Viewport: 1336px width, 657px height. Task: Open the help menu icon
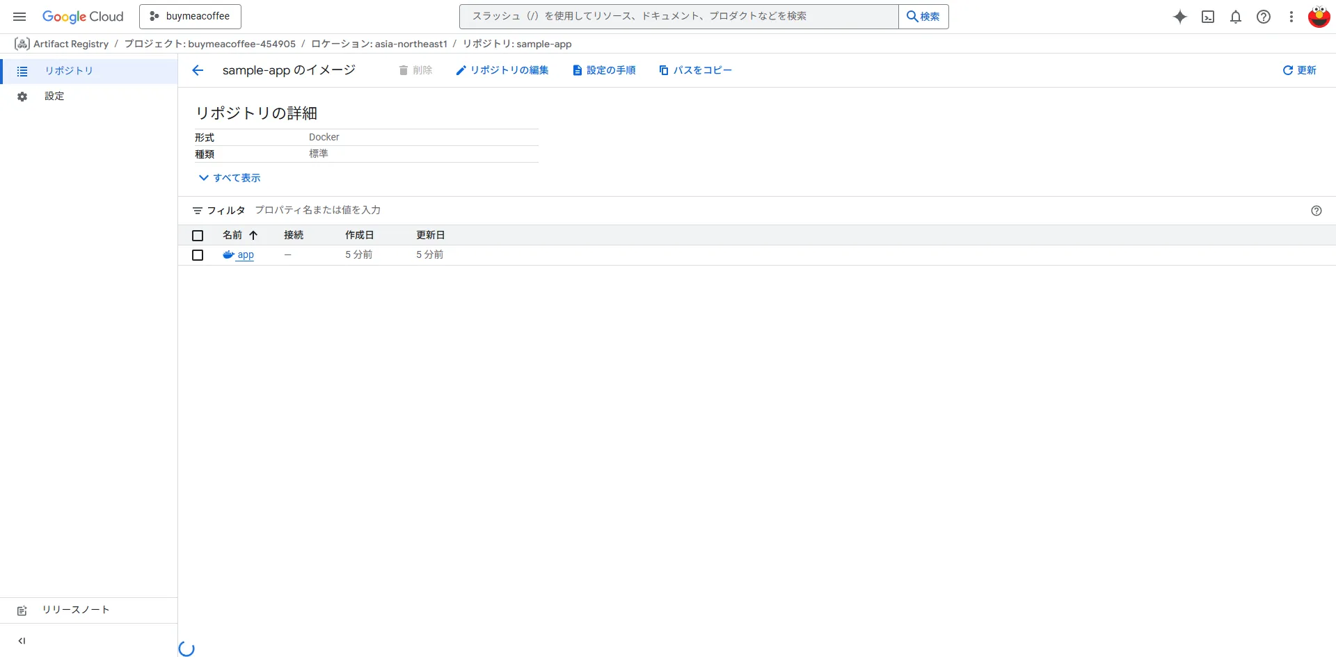coord(1264,17)
